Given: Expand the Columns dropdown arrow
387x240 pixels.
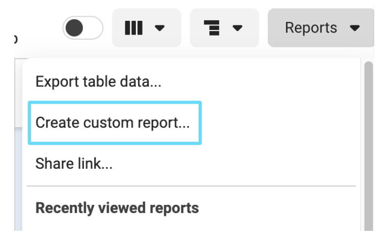Looking at the screenshot, I should click(x=160, y=28).
